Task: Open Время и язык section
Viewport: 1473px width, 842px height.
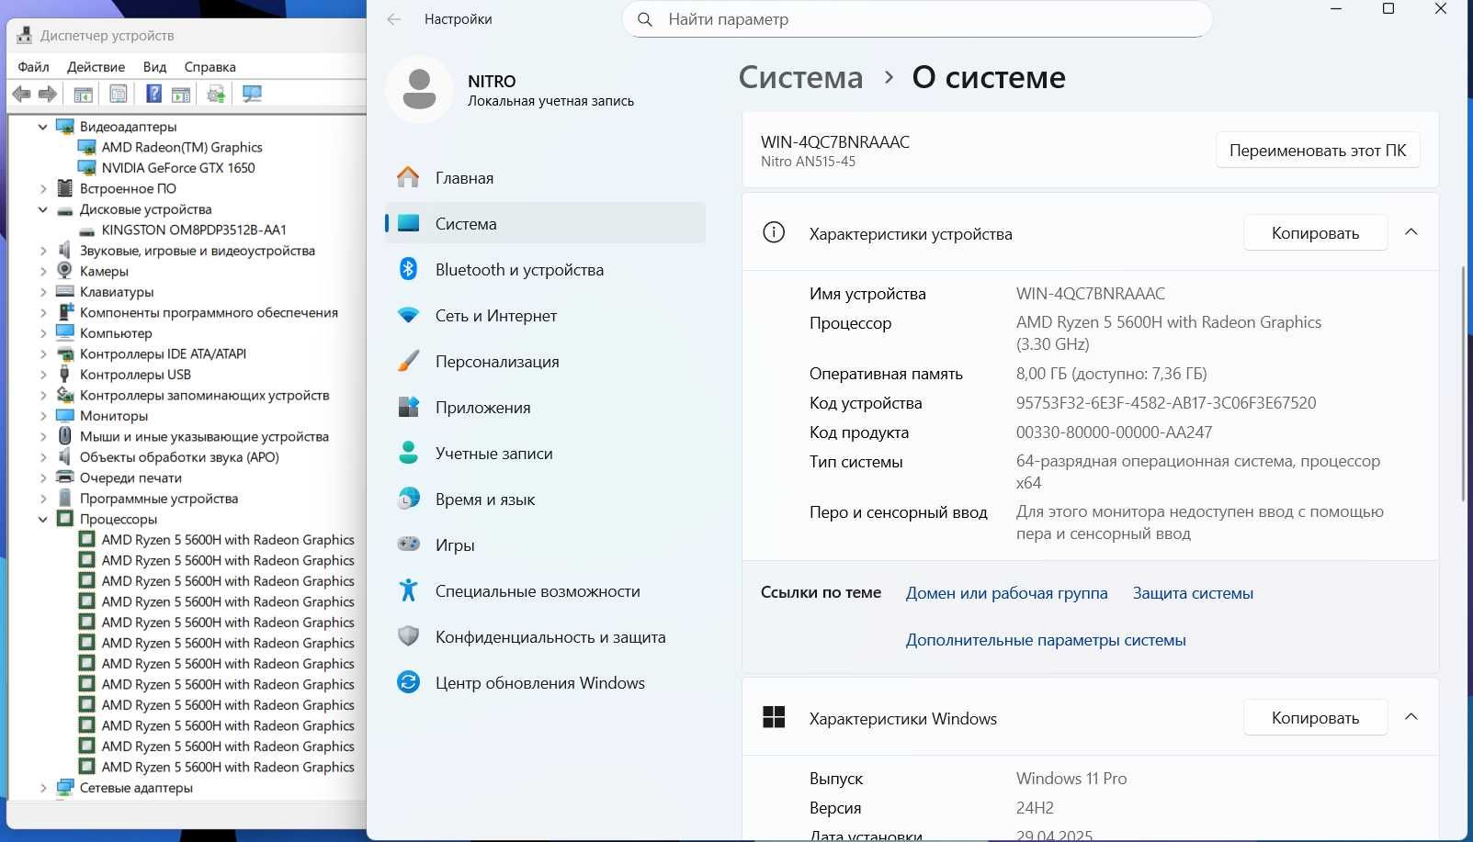Action: [546, 500]
